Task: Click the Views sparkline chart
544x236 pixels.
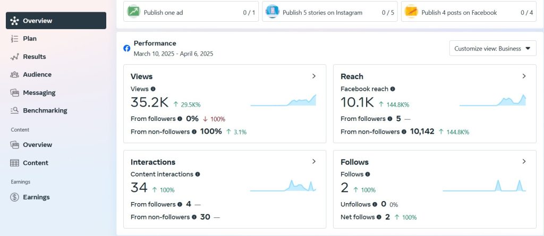Action: click(x=283, y=100)
